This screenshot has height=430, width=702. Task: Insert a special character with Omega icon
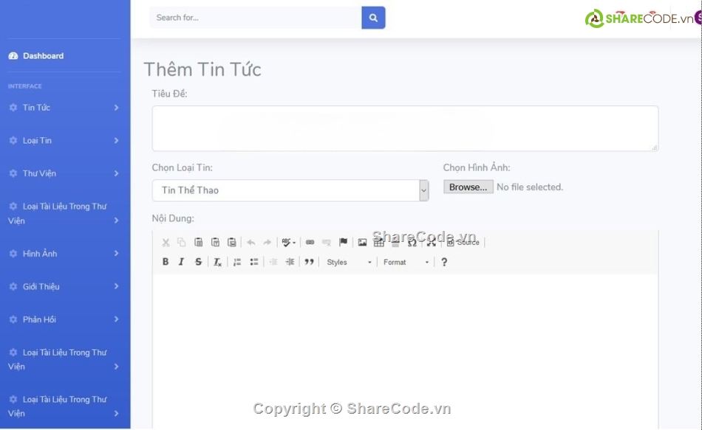point(412,243)
